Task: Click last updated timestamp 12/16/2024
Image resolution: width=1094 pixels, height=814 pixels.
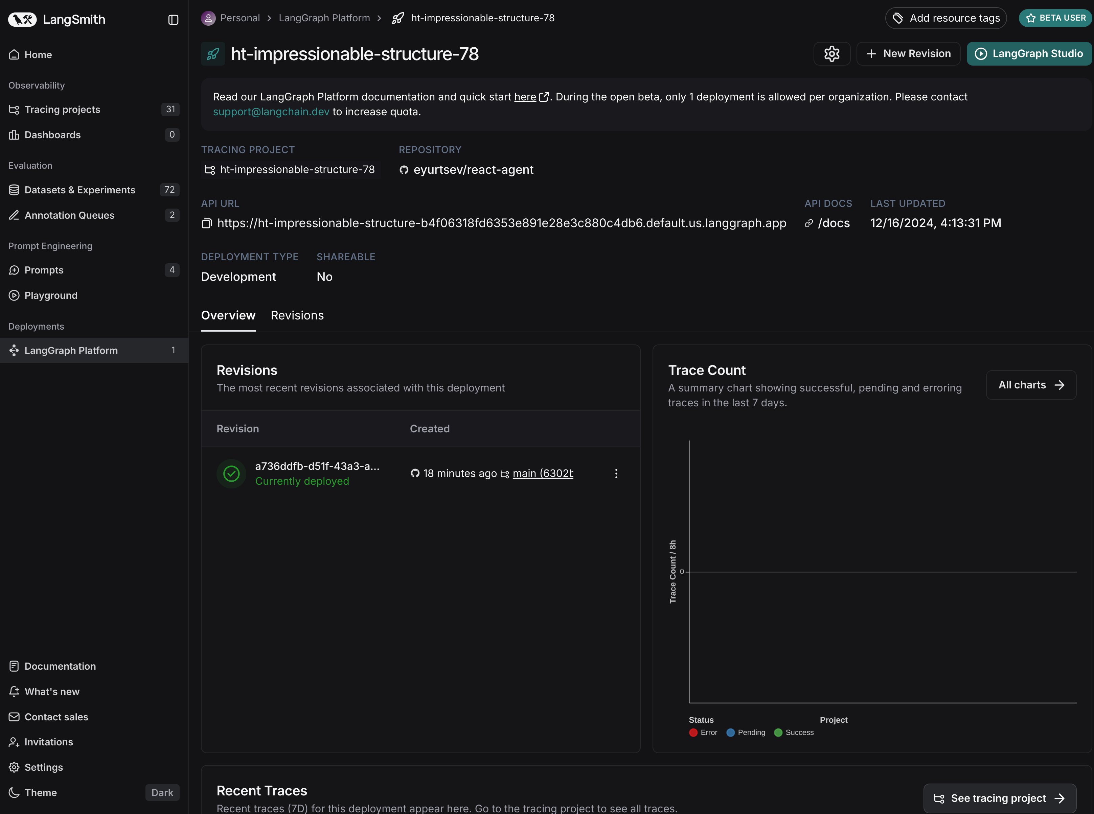Action: pyautogui.click(x=935, y=223)
